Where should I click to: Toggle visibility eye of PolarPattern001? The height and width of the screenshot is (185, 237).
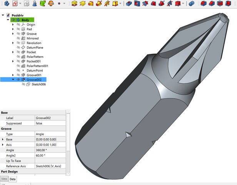[x=18, y=66]
